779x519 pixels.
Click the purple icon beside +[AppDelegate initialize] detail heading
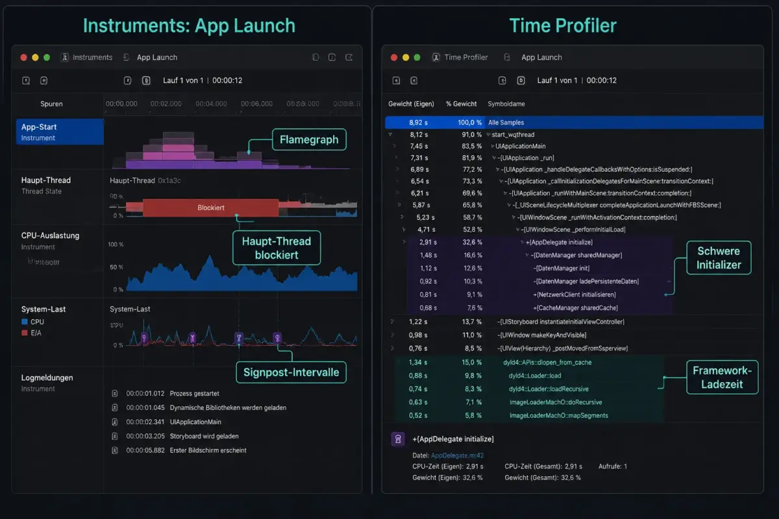pos(398,439)
